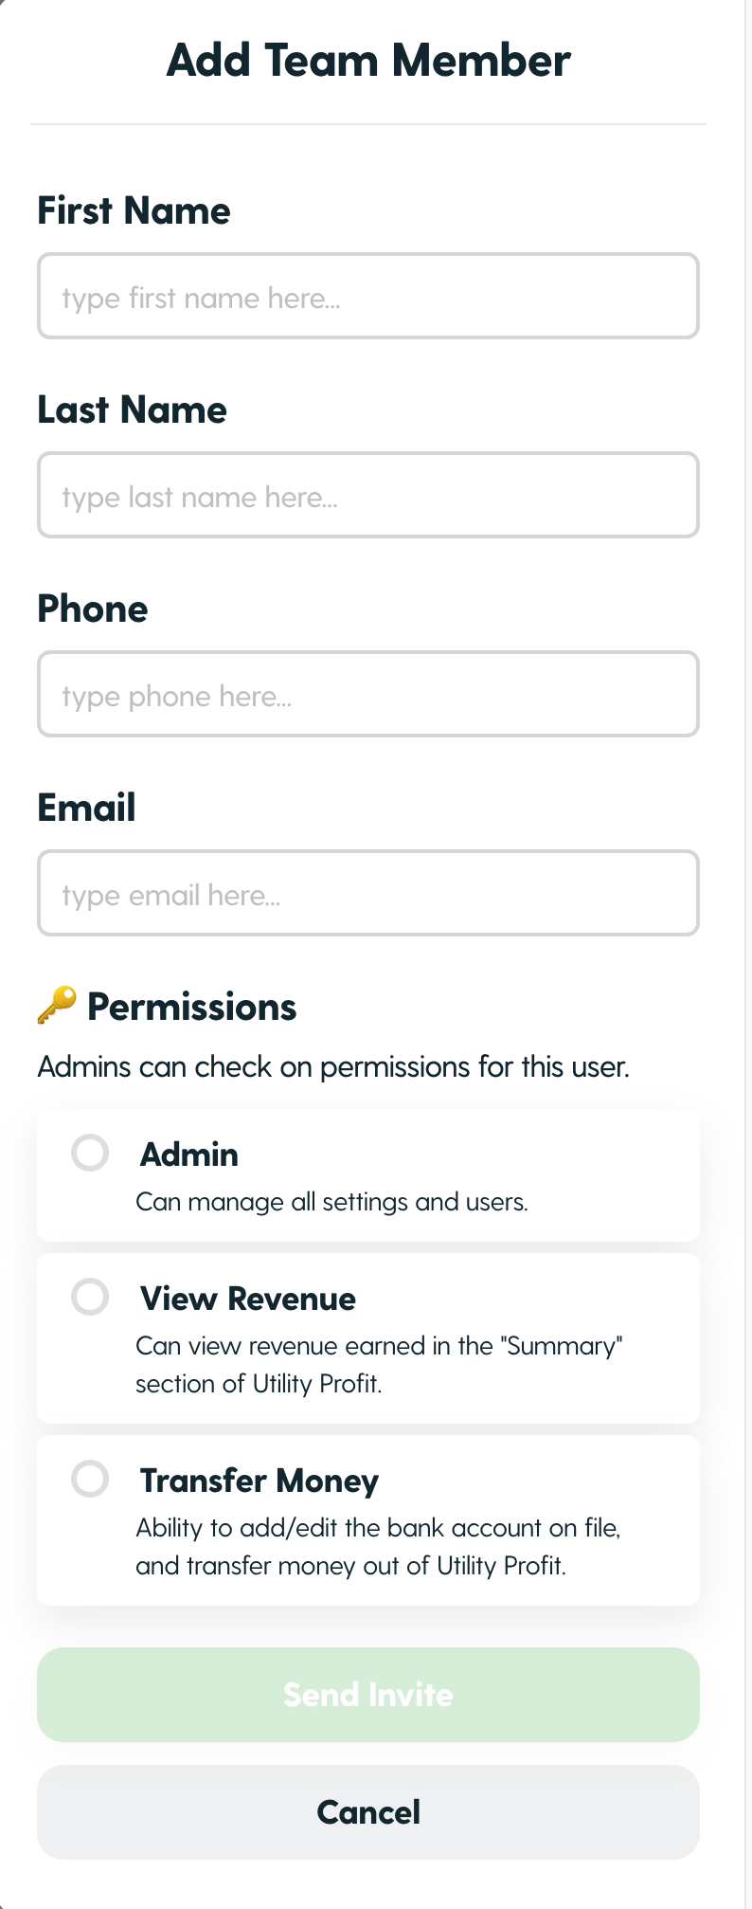Select the Admin radio button
Viewport: 752px width, 1909px height.
pyautogui.click(x=91, y=1153)
